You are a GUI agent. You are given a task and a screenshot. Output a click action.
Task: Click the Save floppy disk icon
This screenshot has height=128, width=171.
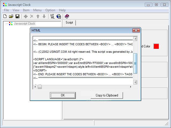[17, 16]
